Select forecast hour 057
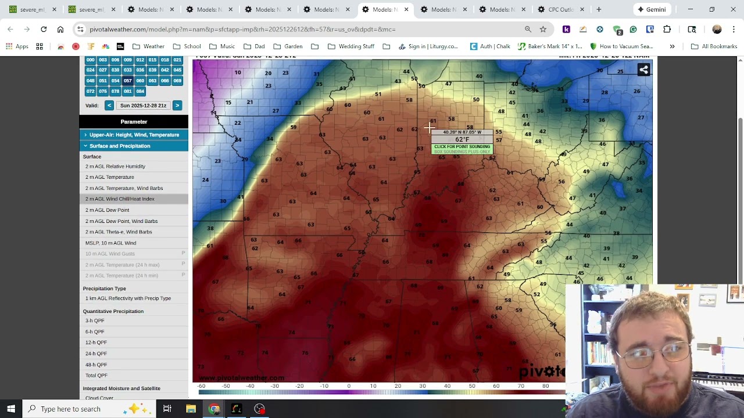Image resolution: width=744 pixels, height=418 pixels. [x=127, y=81]
